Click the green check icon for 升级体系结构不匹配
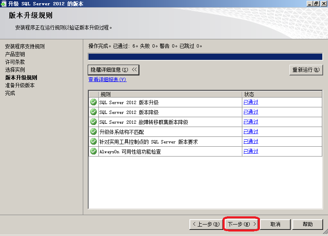 (93, 132)
